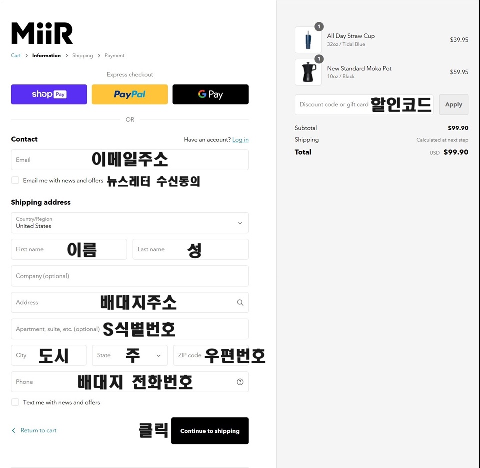
Task: Click the Calculated at next step text
Action: (x=442, y=140)
